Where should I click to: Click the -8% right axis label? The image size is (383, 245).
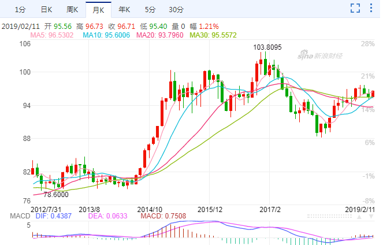(369, 201)
